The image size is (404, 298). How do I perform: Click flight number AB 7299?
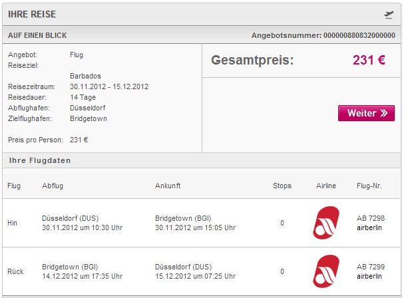click(x=371, y=267)
